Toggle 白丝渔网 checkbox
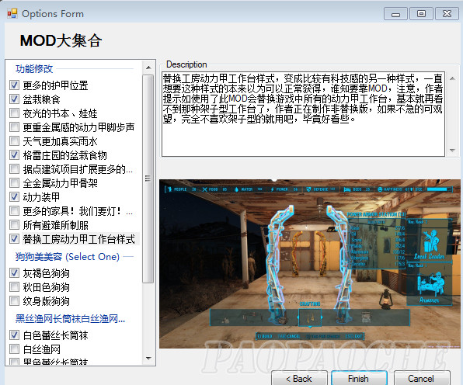Image resolution: width=463 pixels, height=385 pixels. (x=14, y=349)
